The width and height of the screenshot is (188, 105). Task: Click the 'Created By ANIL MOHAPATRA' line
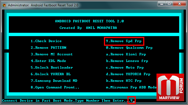(x=88, y=28)
